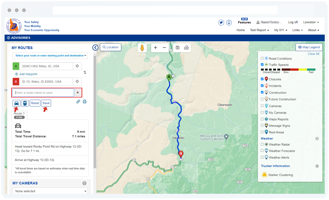Print the route with the printer icon

pyautogui.click(x=85, y=102)
